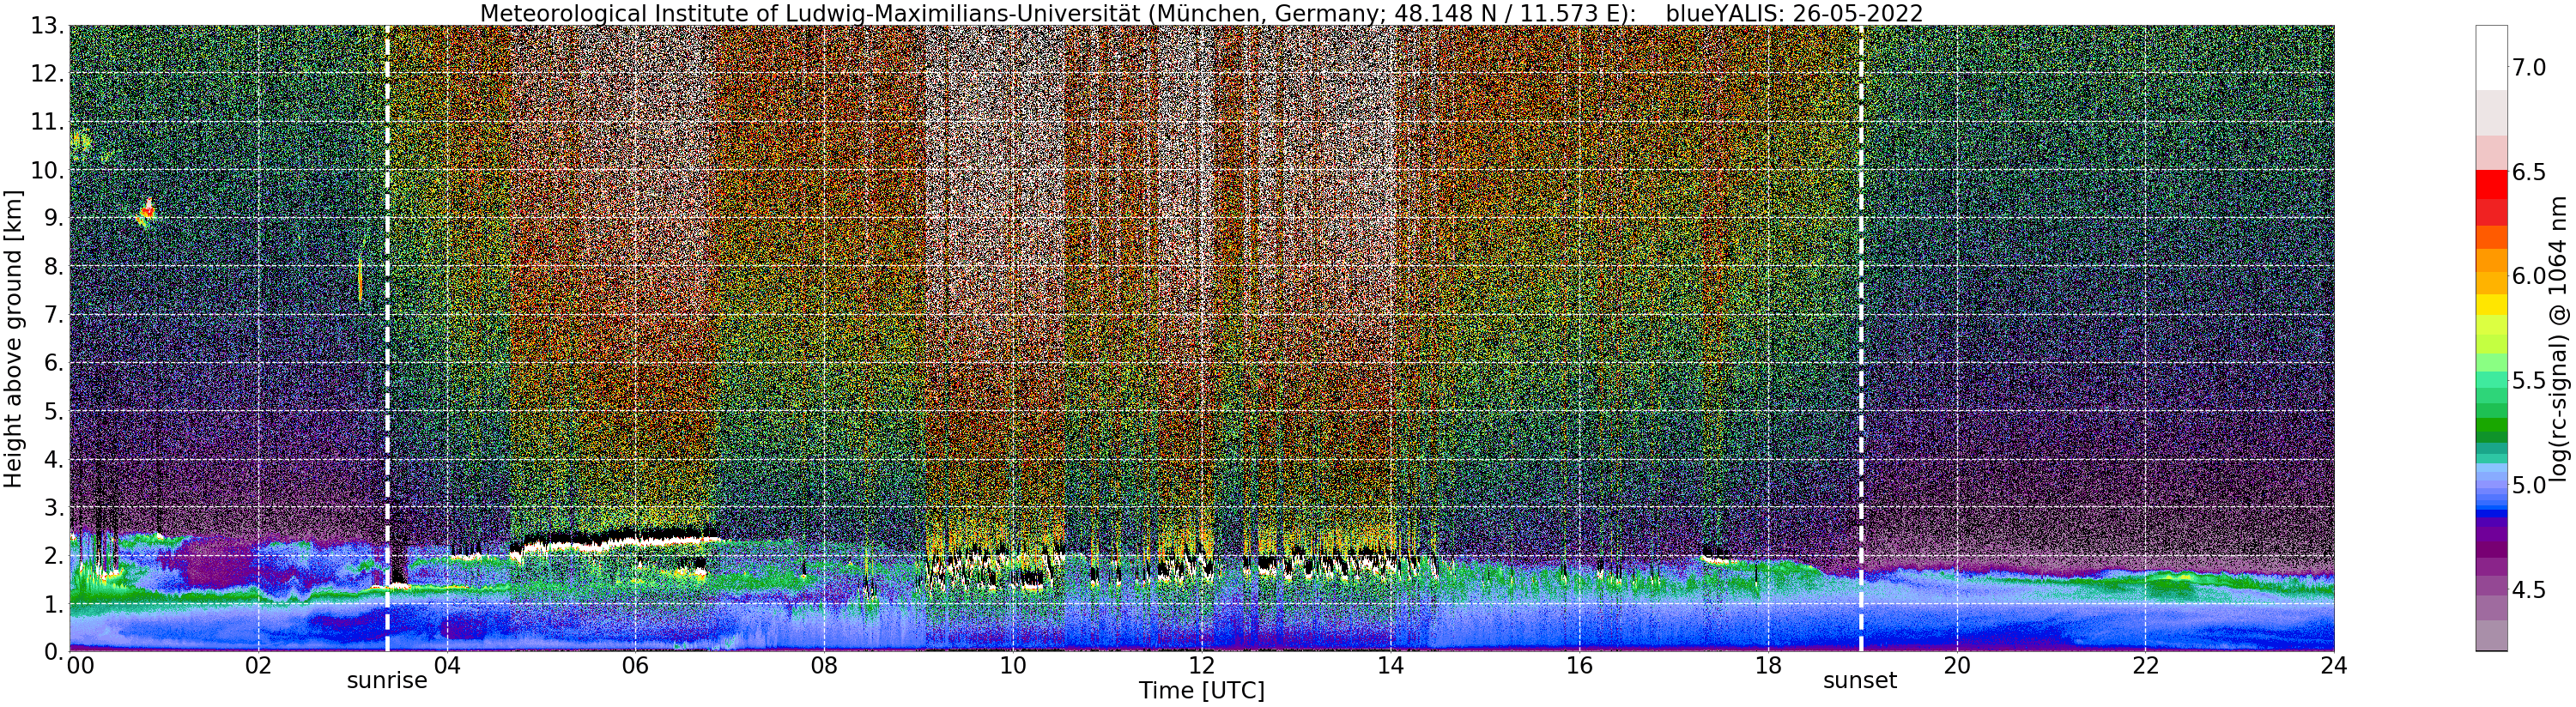
Task: Click the x-axis tick label '08'
Action: [824, 666]
